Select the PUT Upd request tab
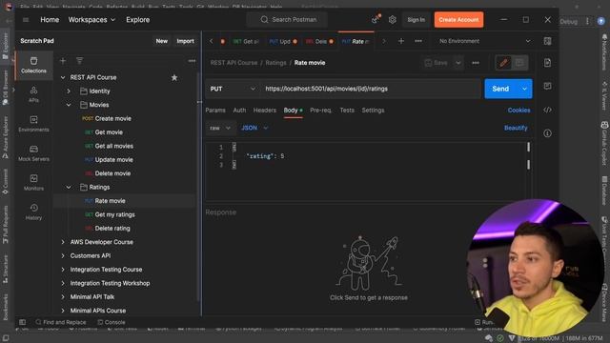Viewport: 610px width, 343px height. coord(283,42)
